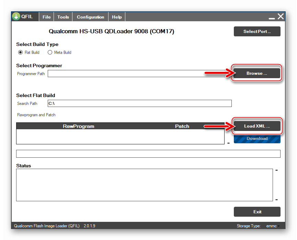Click the Programmer Path input field
The width and height of the screenshot is (297, 240).
pos(139,74)
